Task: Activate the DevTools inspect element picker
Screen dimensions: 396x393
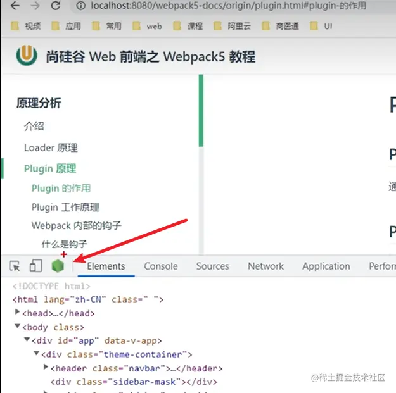Action: (15, 266)
